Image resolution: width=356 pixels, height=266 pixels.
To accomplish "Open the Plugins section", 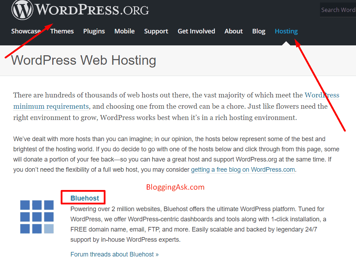I will (x=94, y=31).
